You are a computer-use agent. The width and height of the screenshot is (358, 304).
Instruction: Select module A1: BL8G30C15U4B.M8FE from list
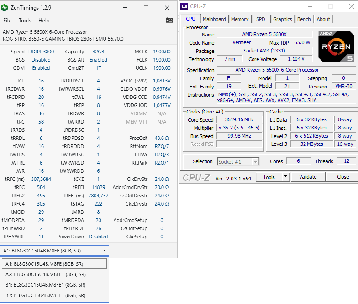click(54, 264)
